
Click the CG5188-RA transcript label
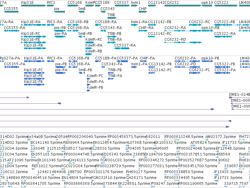point(106,22)
